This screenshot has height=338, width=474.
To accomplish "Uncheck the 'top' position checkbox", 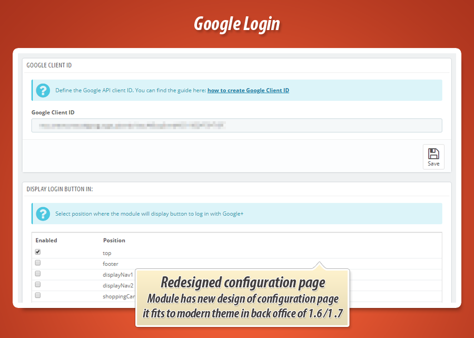I will [x=38, y=252].
